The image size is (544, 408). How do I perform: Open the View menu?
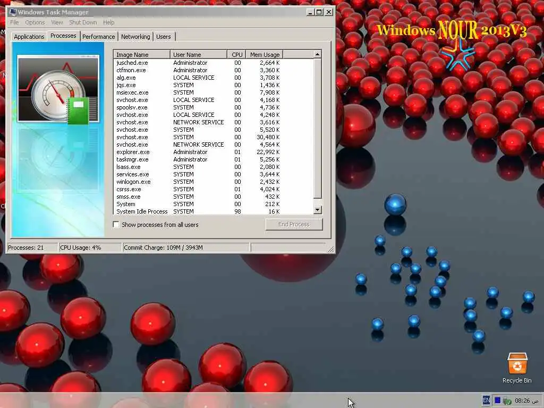pos(57,22)
